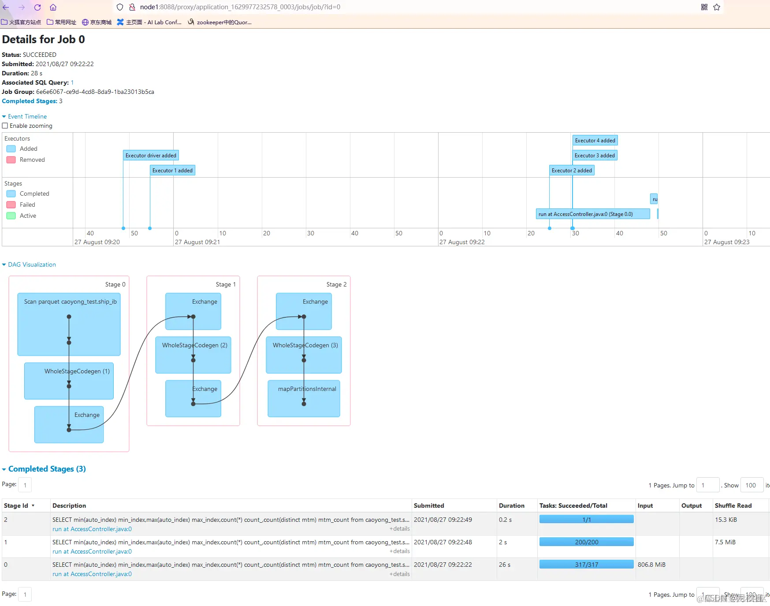Go back with browser back arrow
Screen dimensions: 770x606
6,7
